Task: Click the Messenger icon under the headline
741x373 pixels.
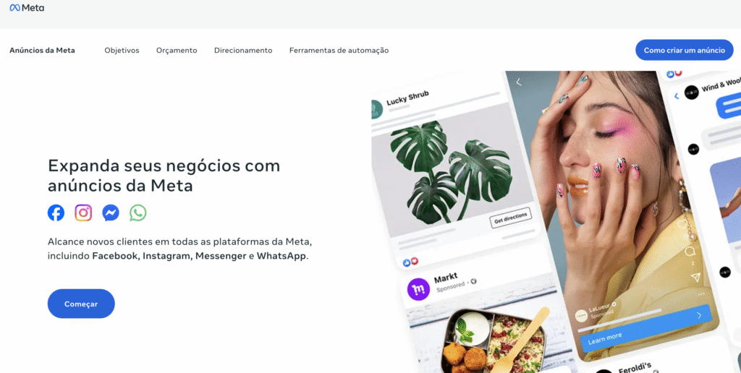Action: (111, 213)
